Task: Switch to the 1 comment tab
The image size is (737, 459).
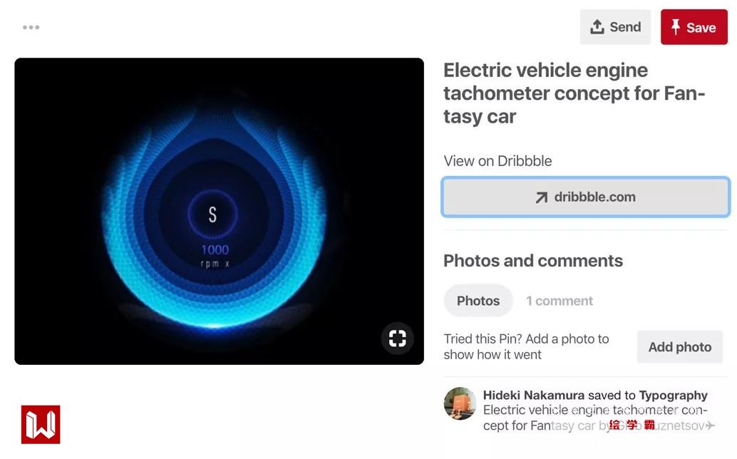Action: coord(560,301)
